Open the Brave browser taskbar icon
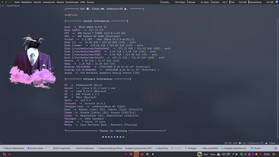The image size is (279, 157). tap(148, 154)
